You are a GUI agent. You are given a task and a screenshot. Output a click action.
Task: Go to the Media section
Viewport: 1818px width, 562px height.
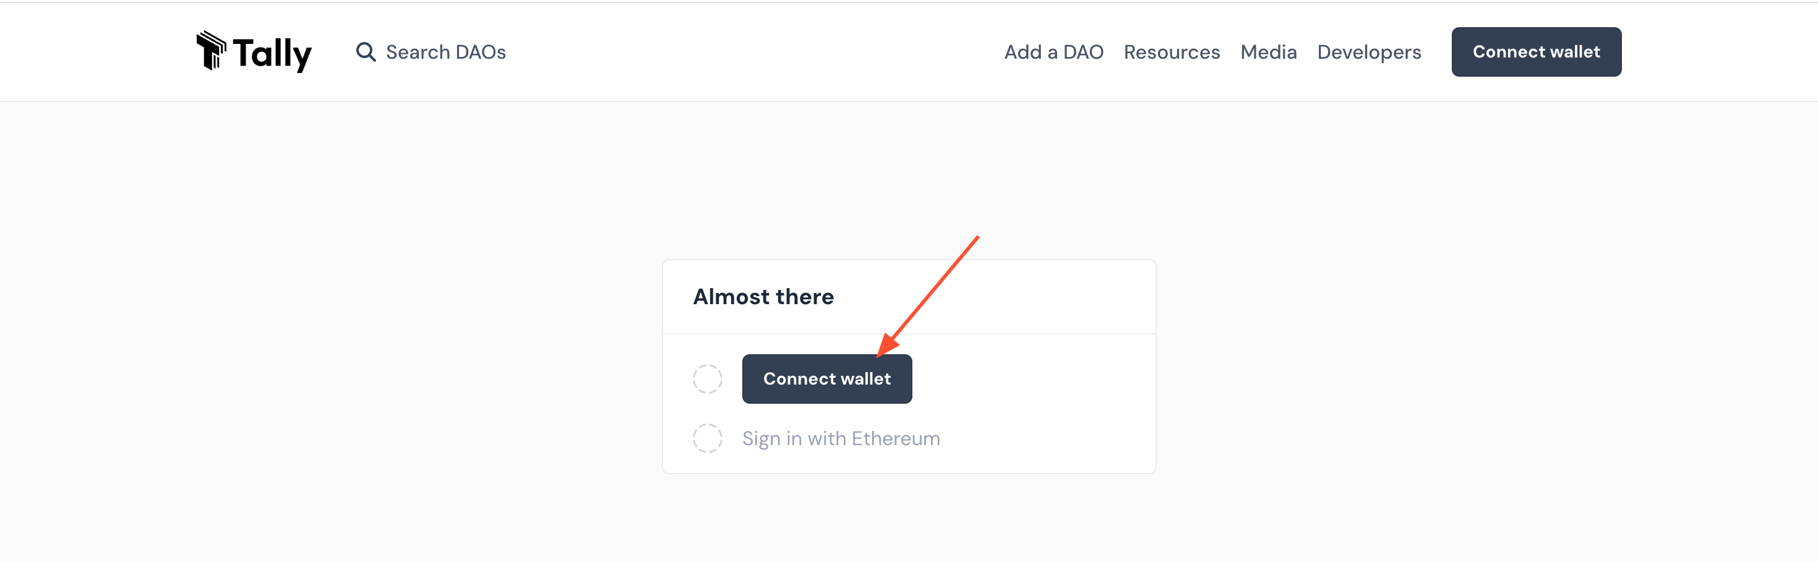click(1268, 52)
